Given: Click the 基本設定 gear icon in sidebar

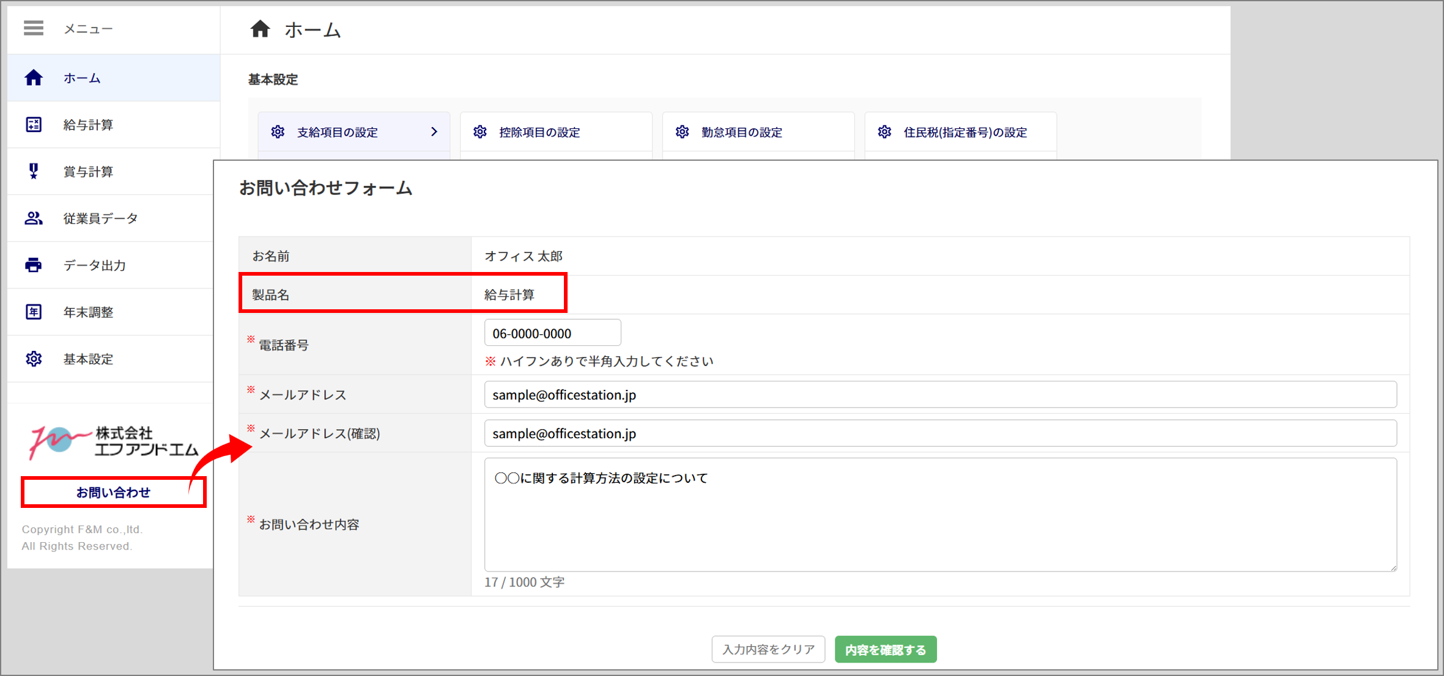Looking at the screenshot, I should pos(34,359).
